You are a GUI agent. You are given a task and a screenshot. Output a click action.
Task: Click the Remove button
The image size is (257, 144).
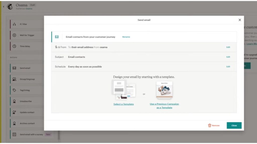click(214, 125)
